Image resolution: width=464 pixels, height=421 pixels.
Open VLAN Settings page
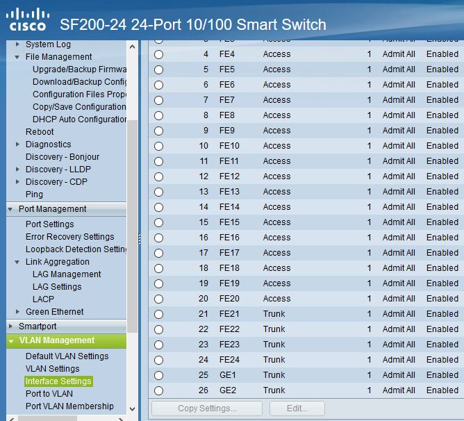pyautogui.click(x=52, y=369)
